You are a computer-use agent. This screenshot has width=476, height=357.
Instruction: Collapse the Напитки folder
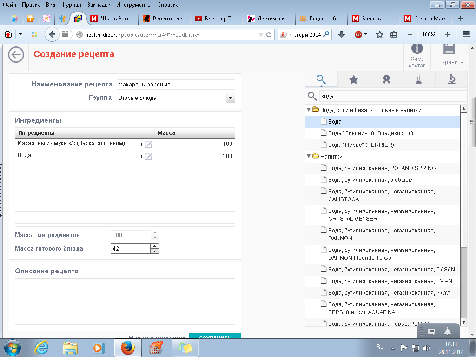309,156
